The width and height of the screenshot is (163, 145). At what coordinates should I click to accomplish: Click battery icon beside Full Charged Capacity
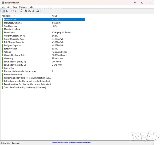(x=2, y=42)
